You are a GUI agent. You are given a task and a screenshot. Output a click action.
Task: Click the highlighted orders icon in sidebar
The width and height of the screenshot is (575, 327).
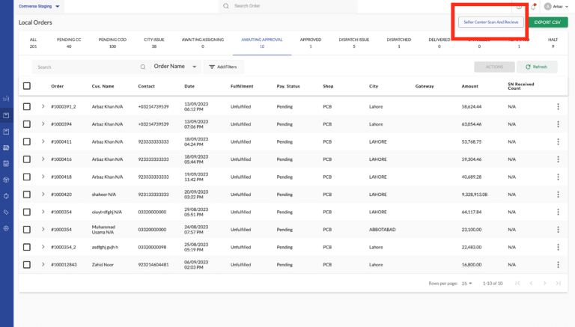pos(6,115)
